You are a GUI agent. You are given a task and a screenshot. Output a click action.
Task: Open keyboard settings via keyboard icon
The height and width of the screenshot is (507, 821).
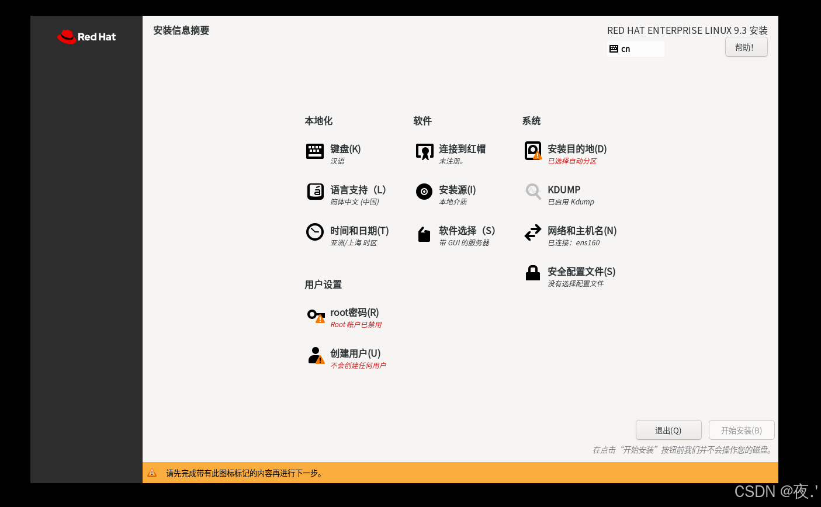tap(315, 151)
